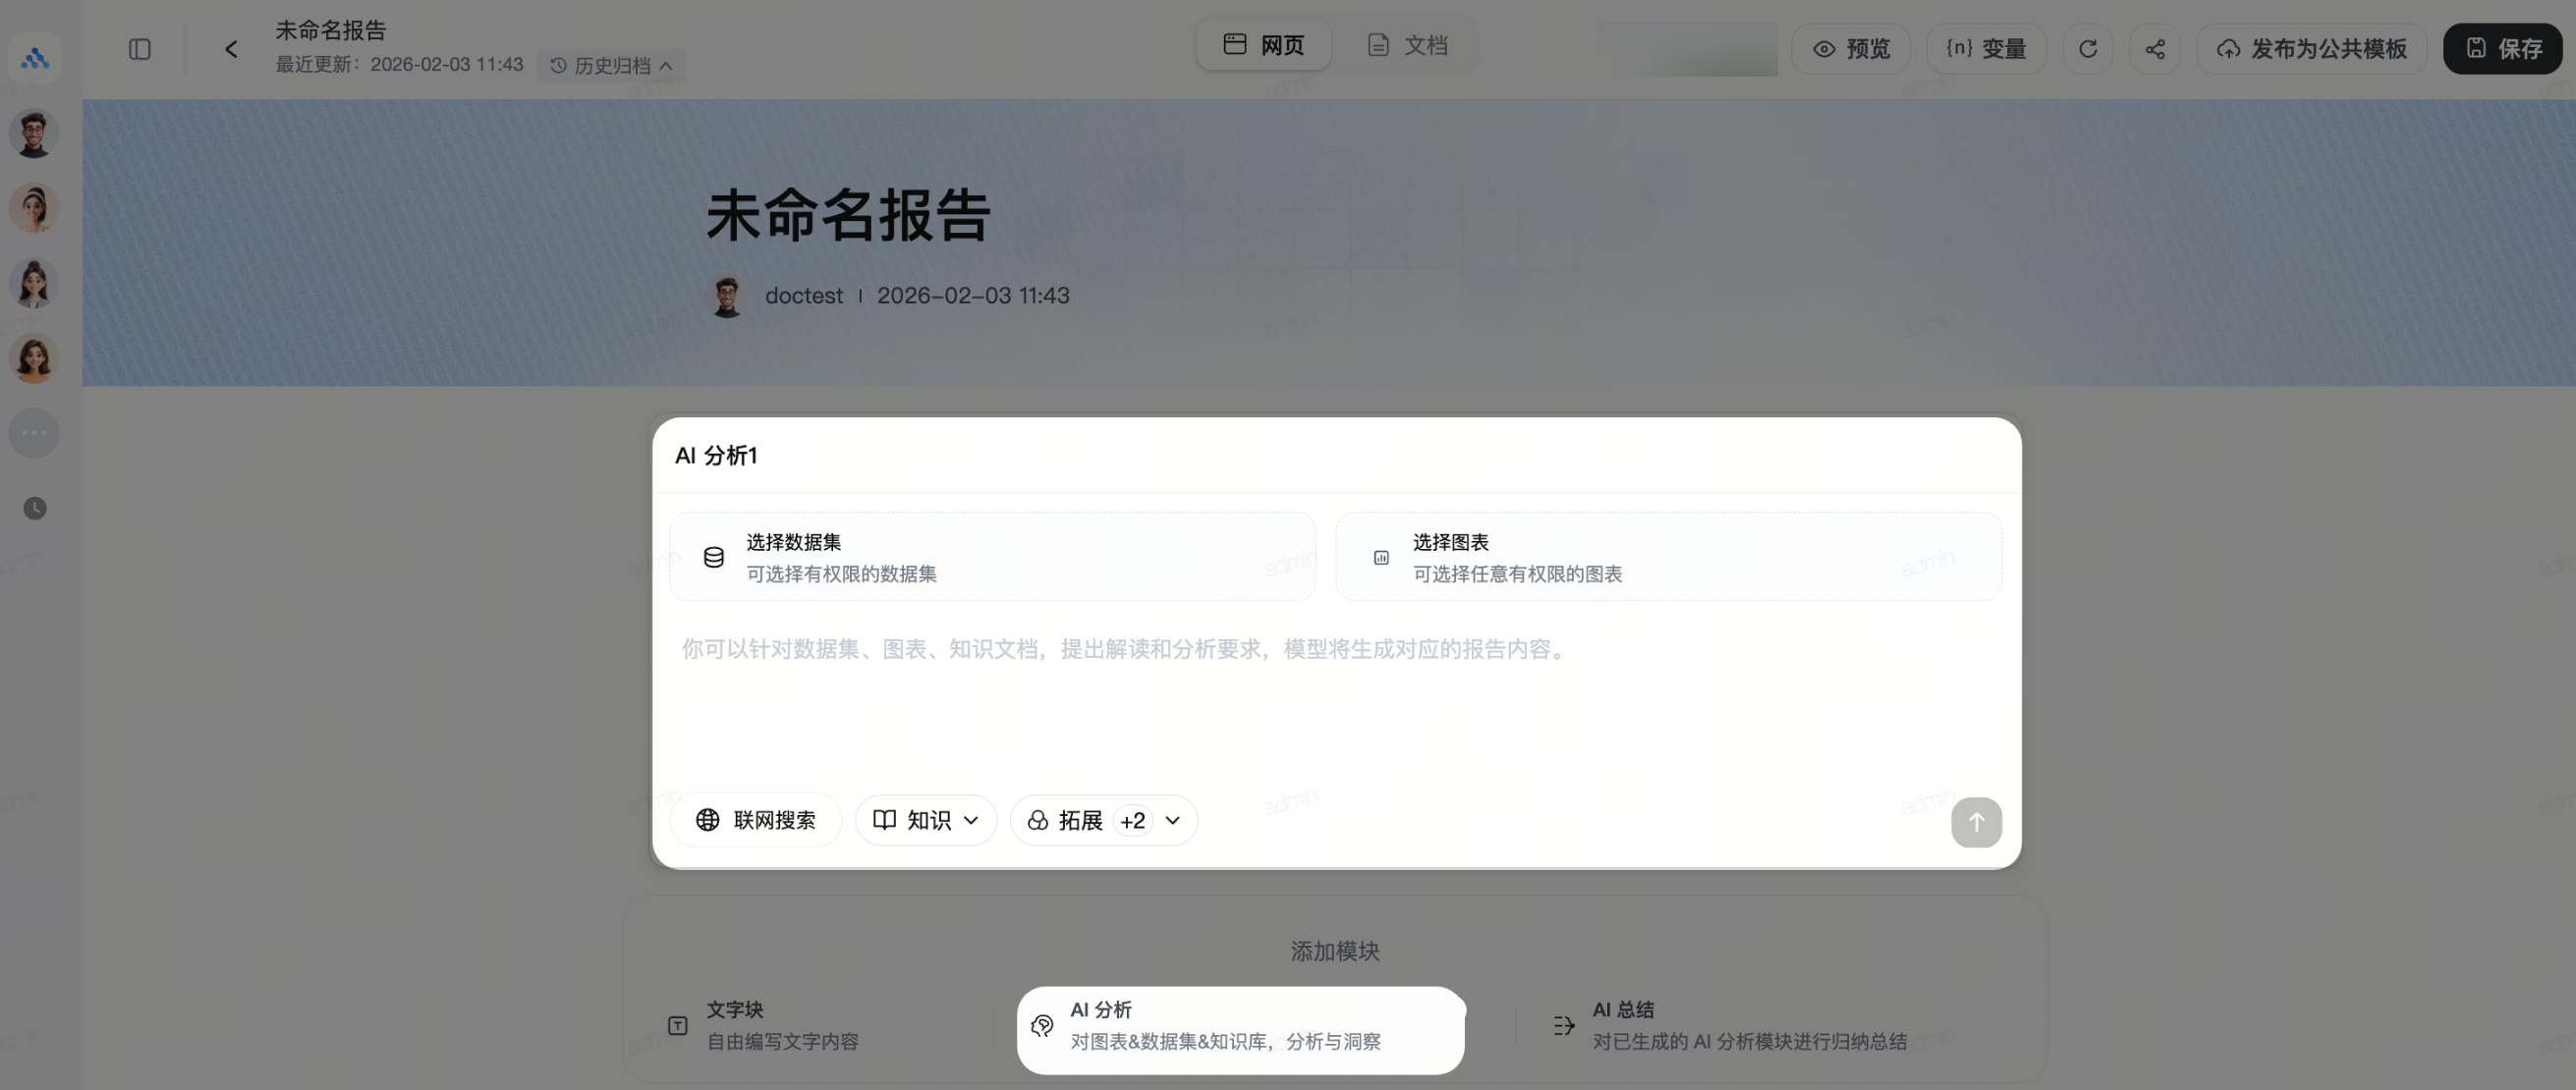
Task: Expand the 历史归档 history archive dropdown
Action: coord(612,66)
